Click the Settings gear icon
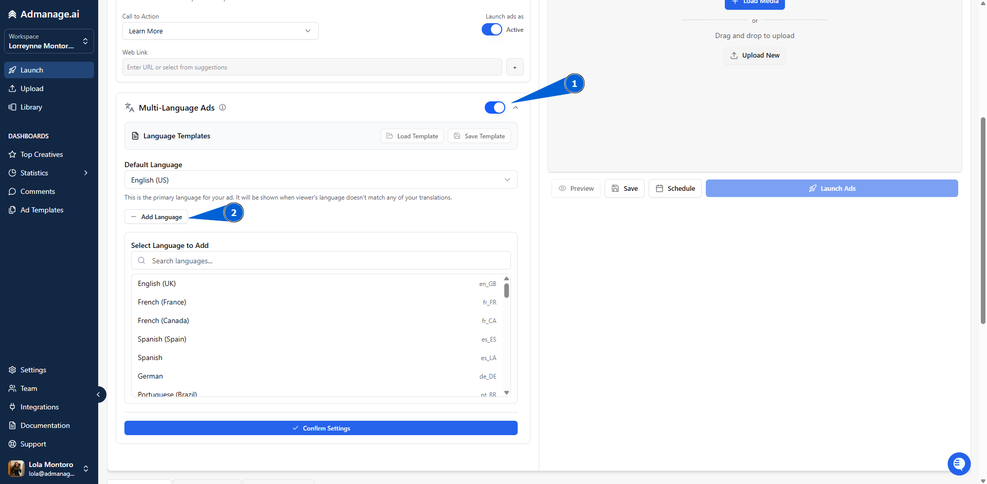This screenshot has height=484, width=987. point(12,370)
